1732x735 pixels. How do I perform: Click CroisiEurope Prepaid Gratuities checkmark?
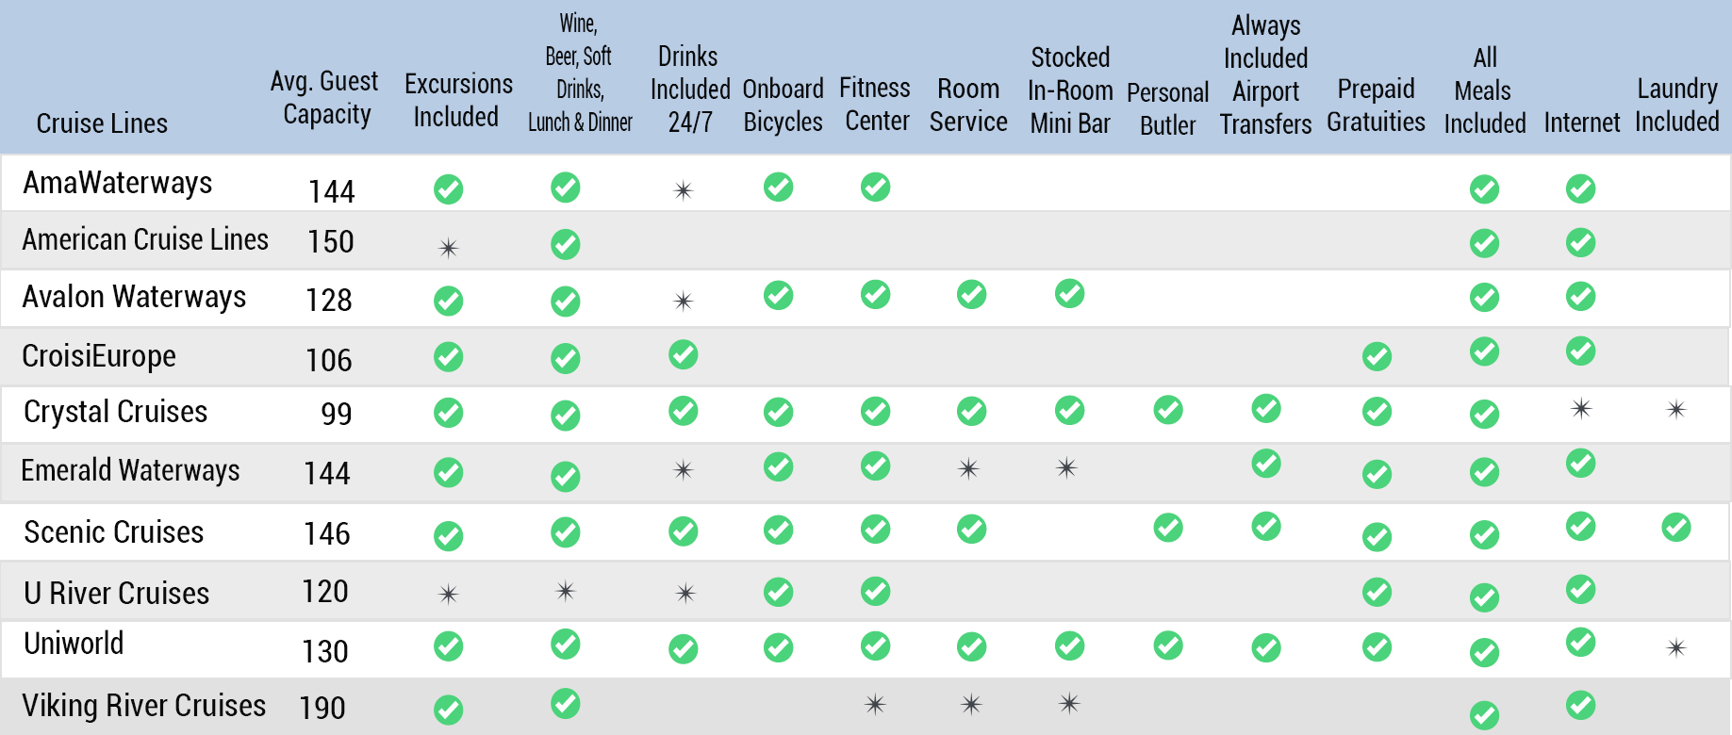click(1377, 356)
